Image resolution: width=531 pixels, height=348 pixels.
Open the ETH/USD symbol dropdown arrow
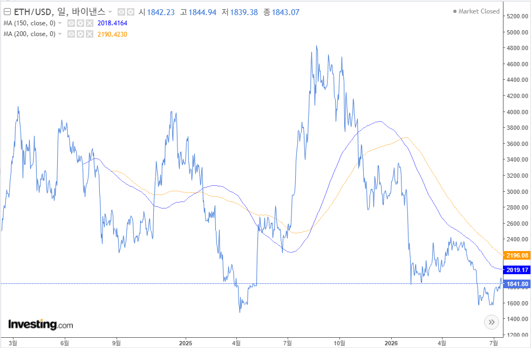(x=110, y=12)
